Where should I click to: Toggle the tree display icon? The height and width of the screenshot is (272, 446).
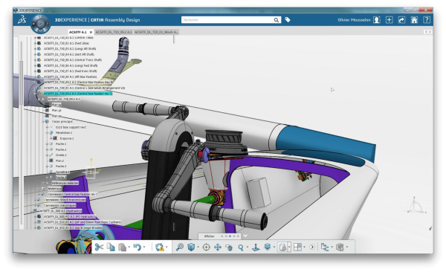pyautogui.click(x=325, y=247)
